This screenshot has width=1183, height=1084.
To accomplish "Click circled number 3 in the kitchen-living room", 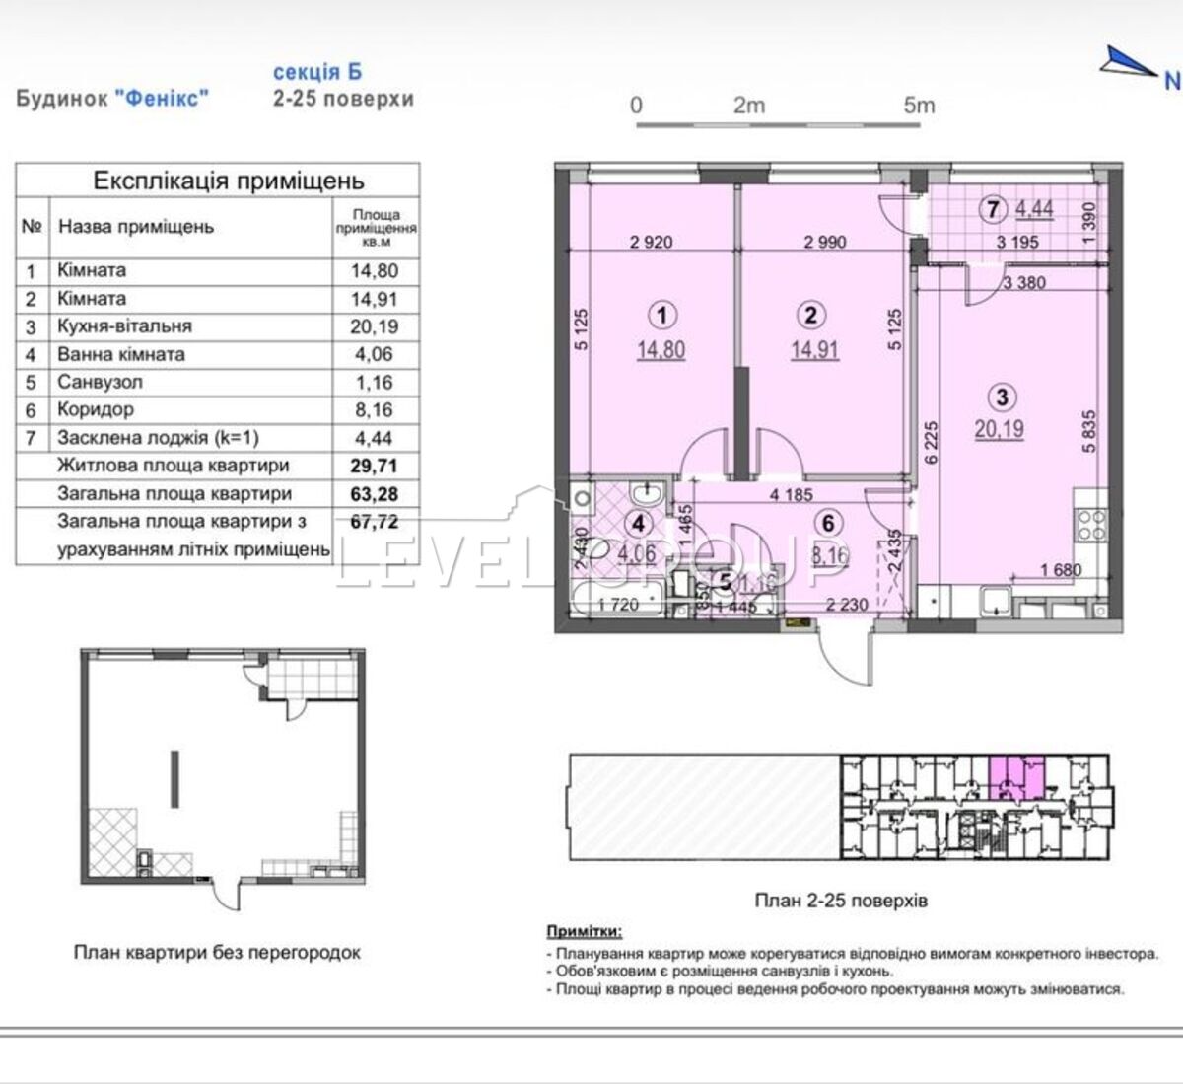I will 1002,397.
